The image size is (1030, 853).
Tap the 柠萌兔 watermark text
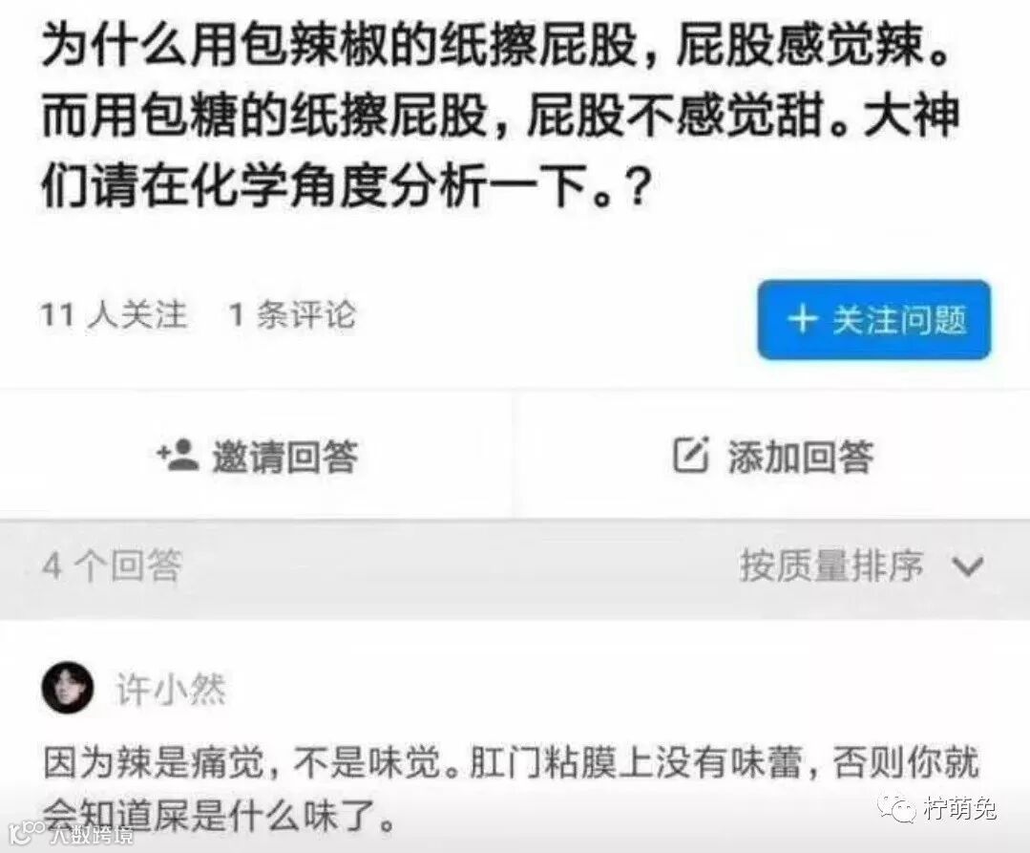(960, 808)
